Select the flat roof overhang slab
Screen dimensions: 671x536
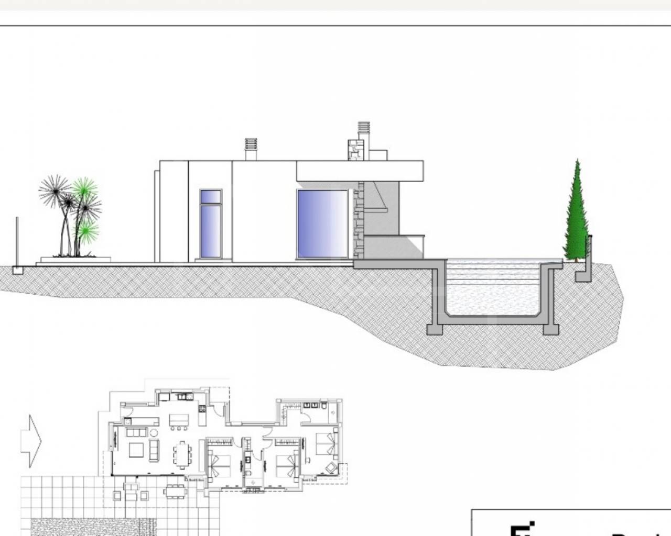point(360,171)
